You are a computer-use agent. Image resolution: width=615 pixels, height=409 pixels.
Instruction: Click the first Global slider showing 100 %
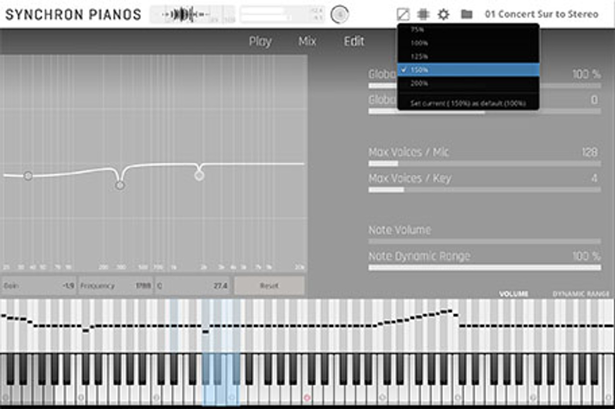484,86
